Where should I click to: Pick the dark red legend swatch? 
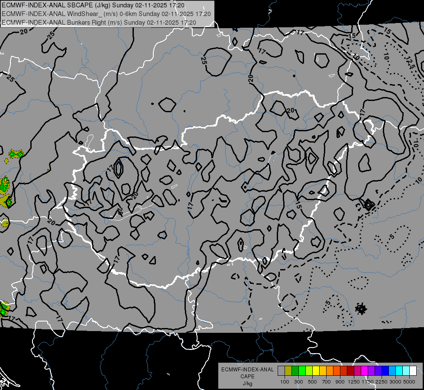[350, 370]
